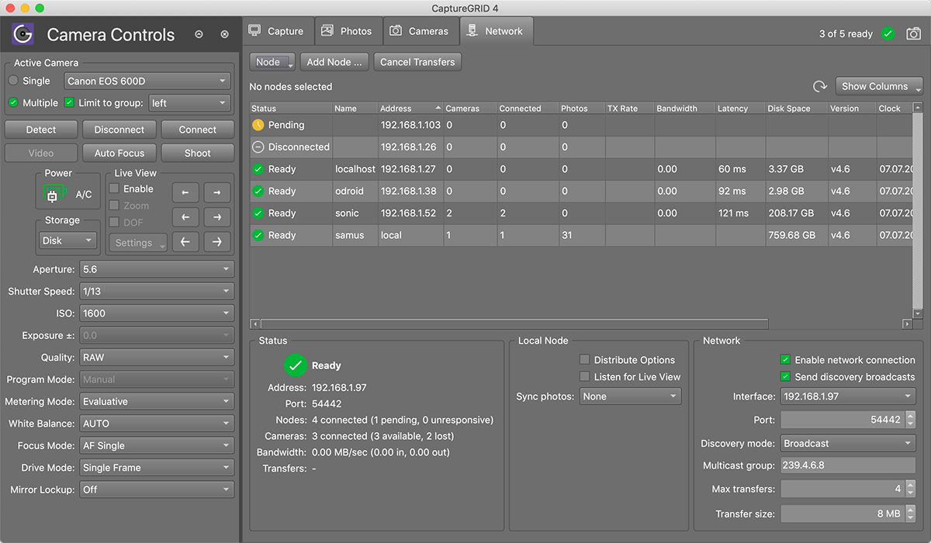The width and height of the screenshot is (931, 543).
Task: Click the collapse Camera Controls circle icon
Action: coord(199,35)
